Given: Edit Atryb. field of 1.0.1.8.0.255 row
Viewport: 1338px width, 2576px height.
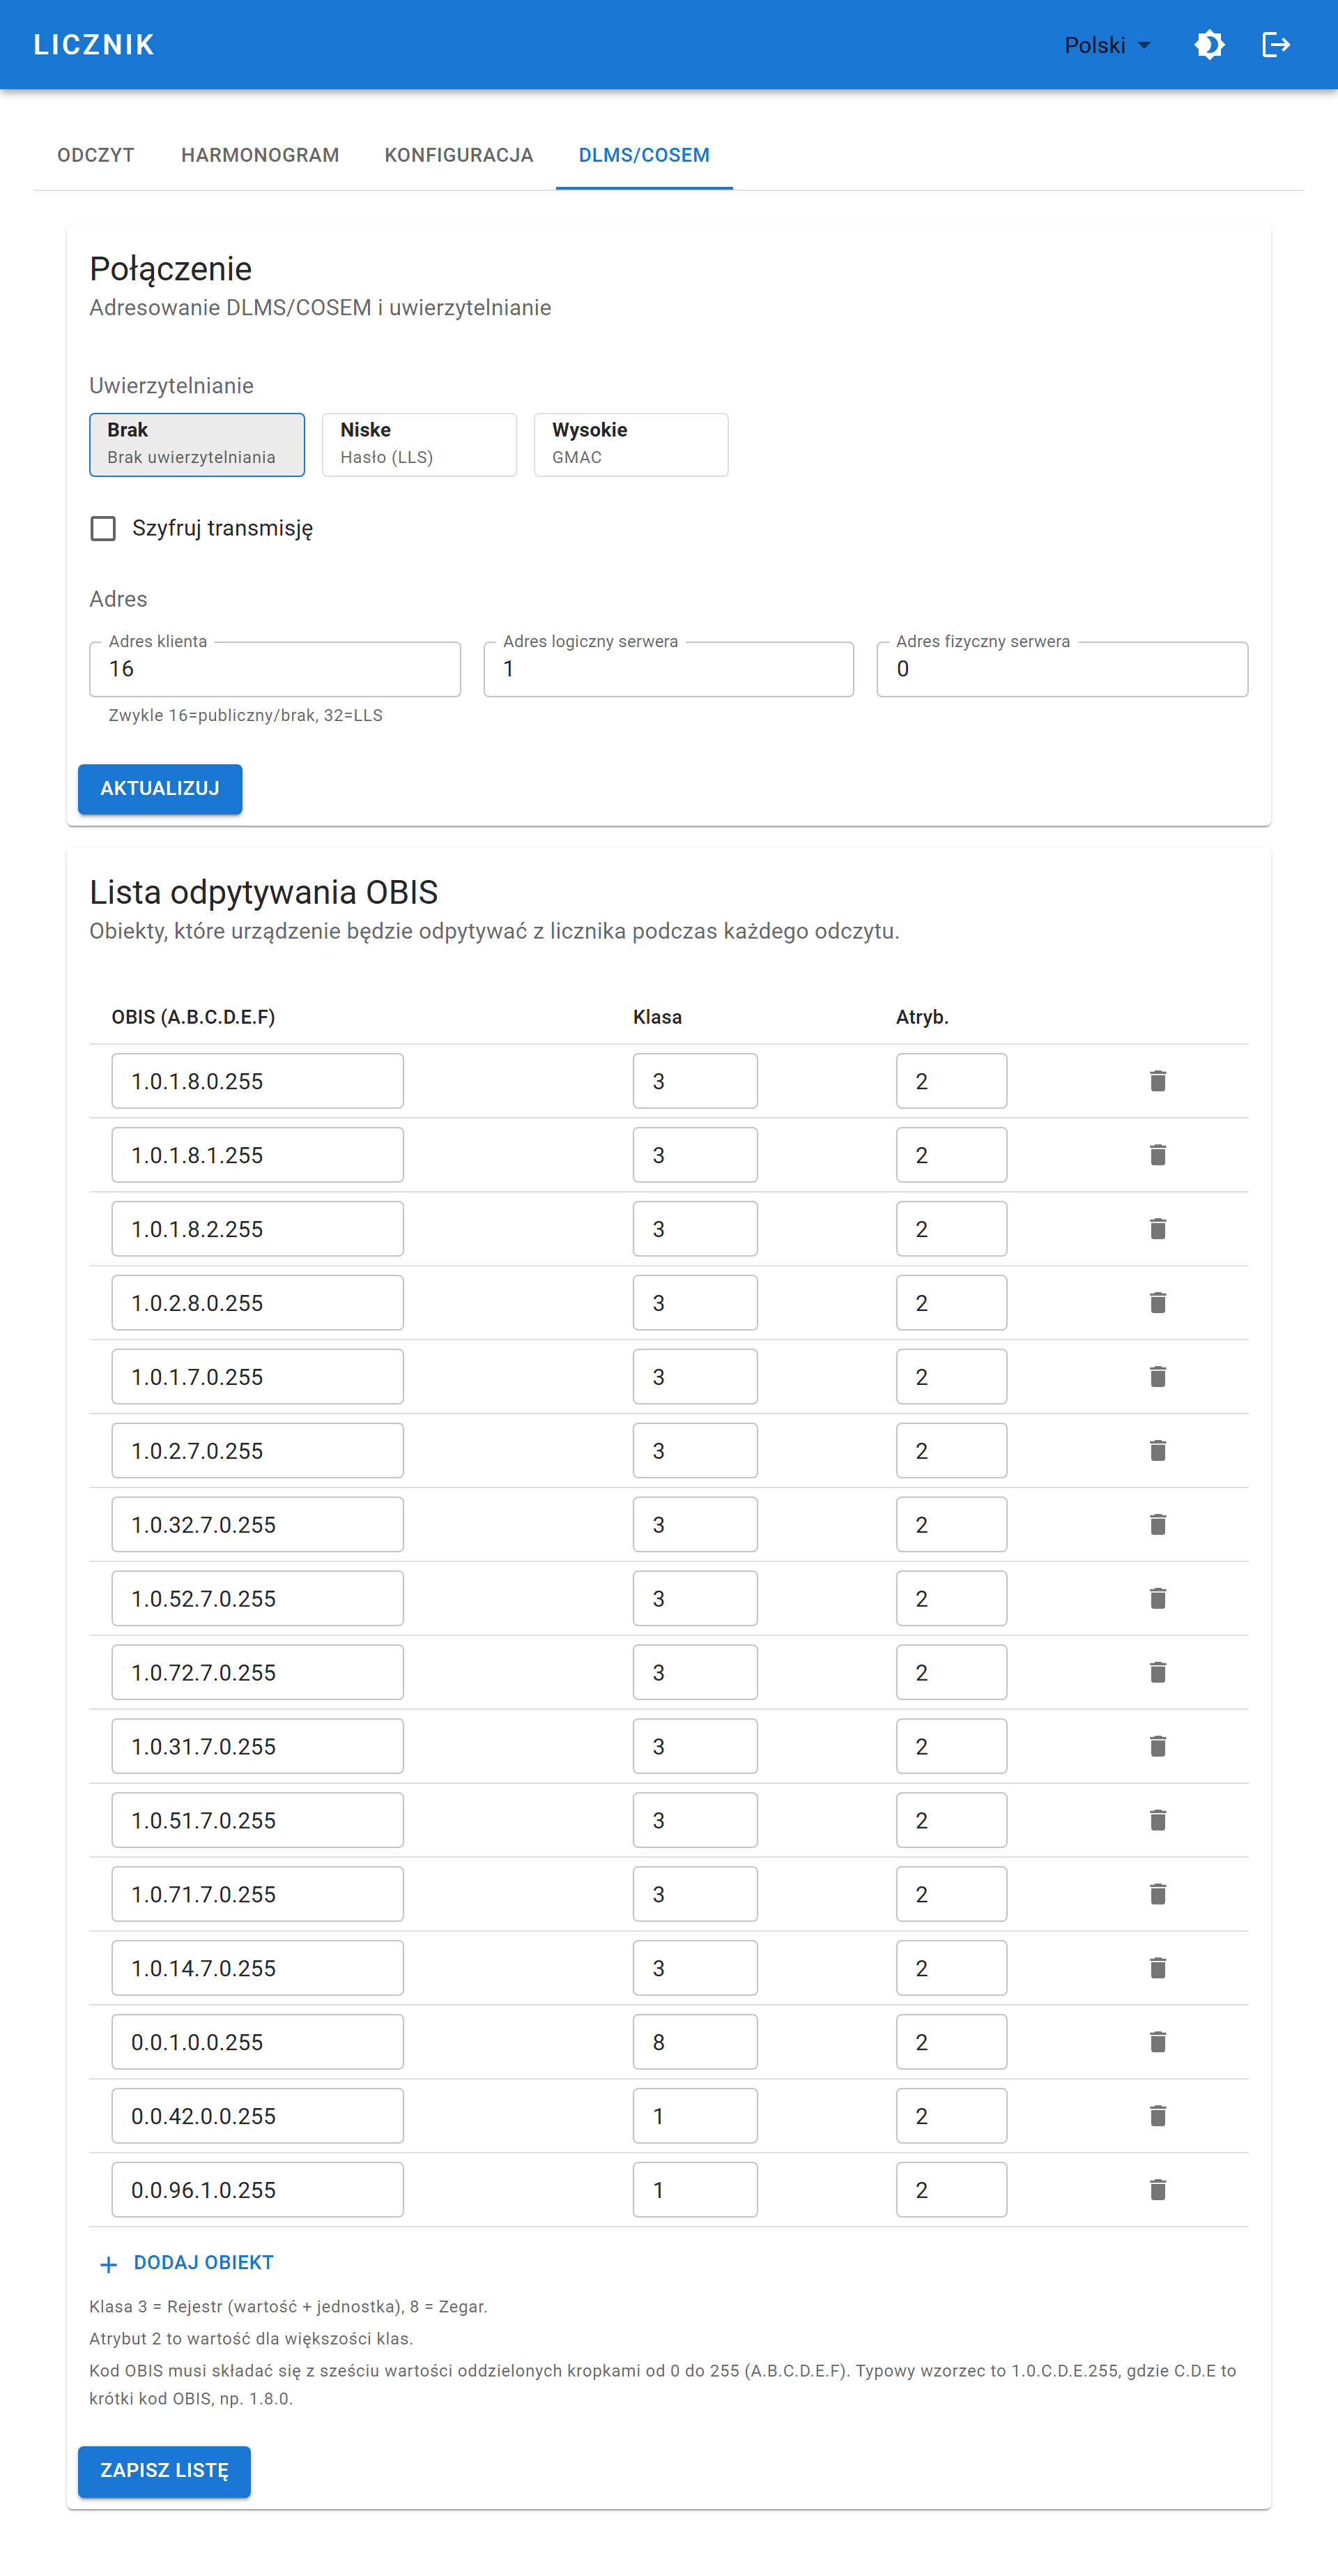Looking at the screenshot, I should [x=951, y=1081].
